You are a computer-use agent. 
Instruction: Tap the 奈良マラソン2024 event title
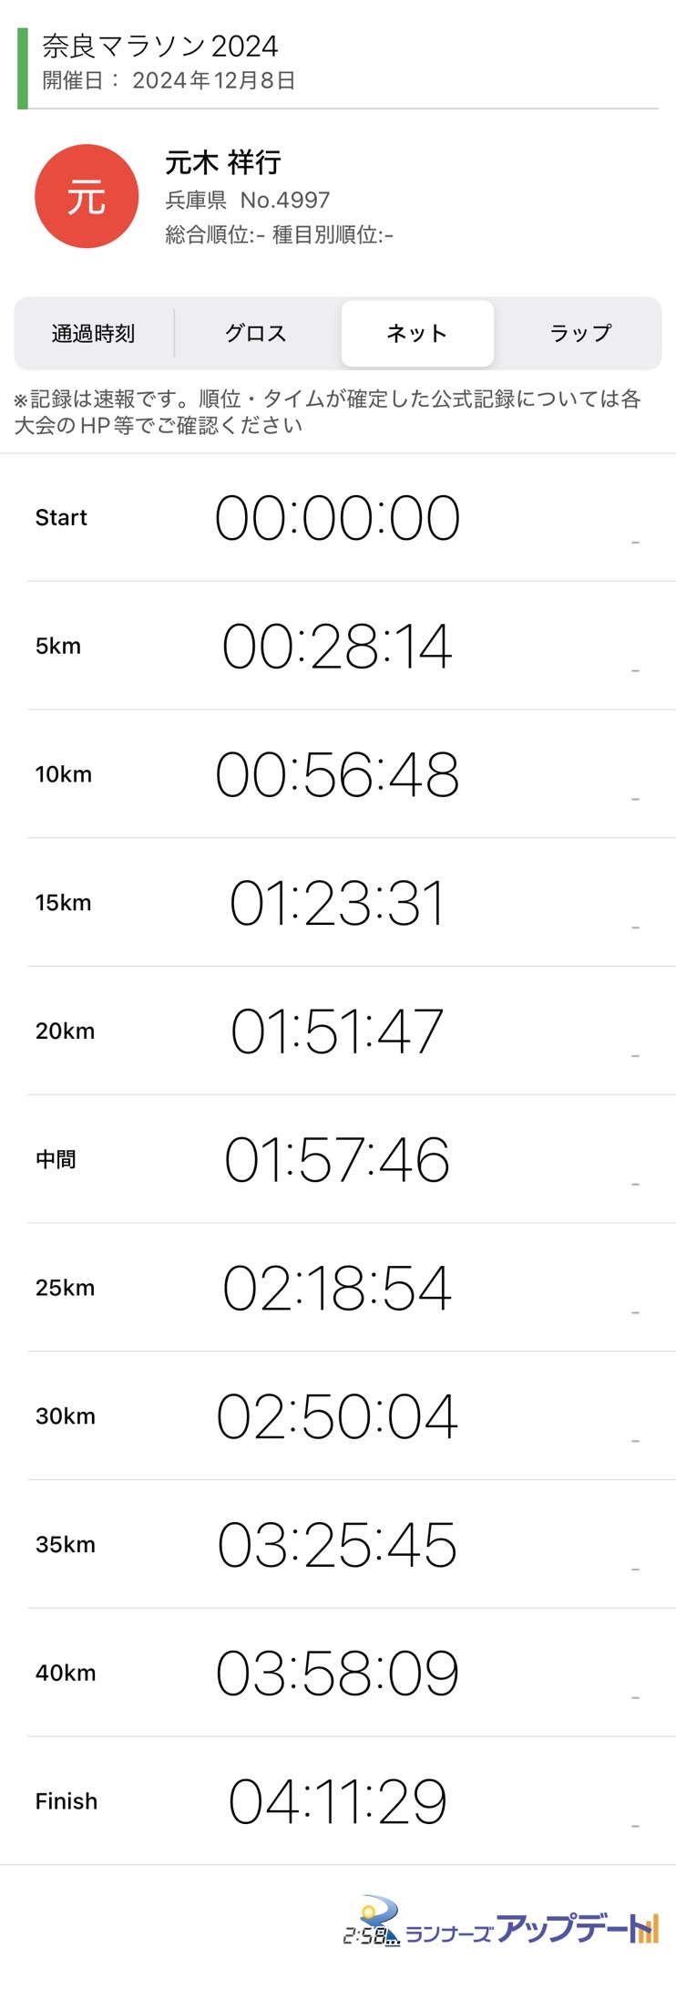tap(160, 46)
